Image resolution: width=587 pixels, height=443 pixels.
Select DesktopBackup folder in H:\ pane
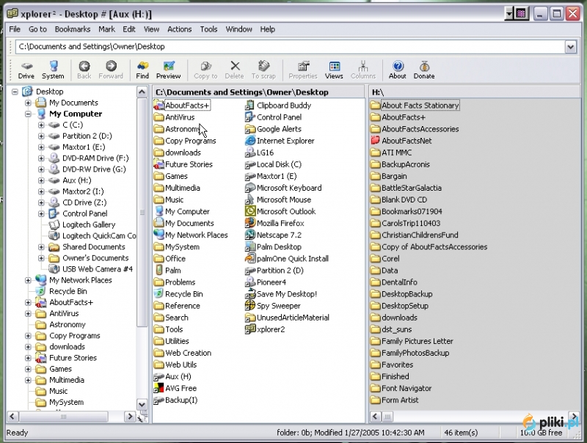click(x=401, y=294)
